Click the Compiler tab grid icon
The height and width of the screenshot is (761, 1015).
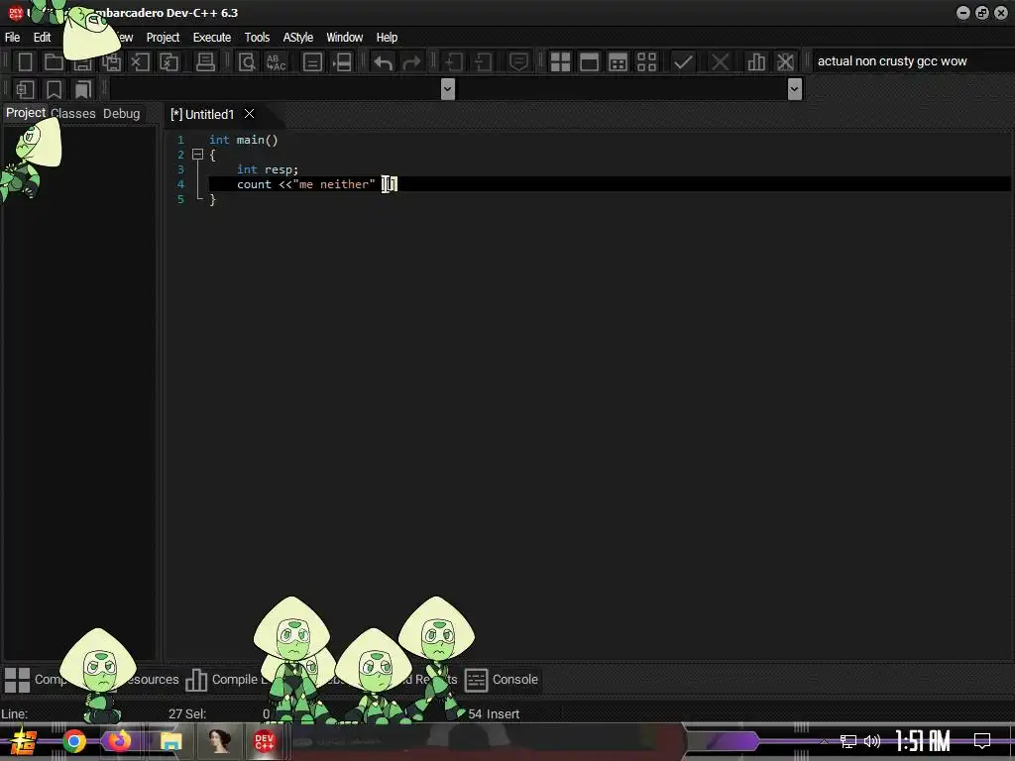pyautogui.click(x=17, y=680)
